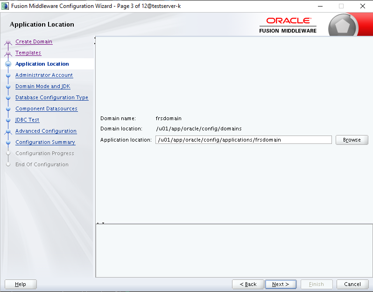Click the End Of Configuration bullet
The width and height of the screenshot is (373, 292).
coord(8,164)
